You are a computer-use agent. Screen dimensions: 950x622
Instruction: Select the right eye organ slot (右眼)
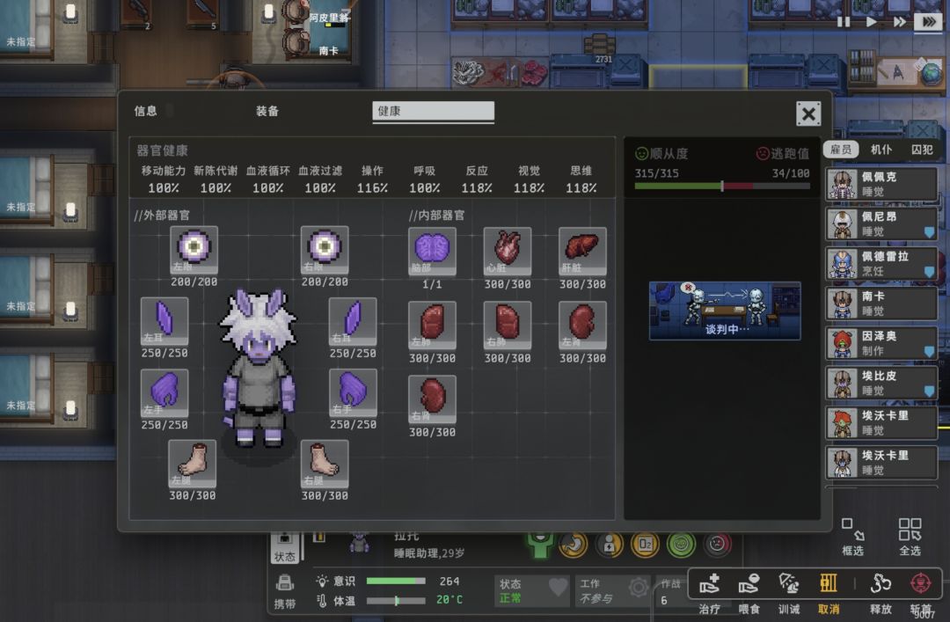click(x=325, y=251)
